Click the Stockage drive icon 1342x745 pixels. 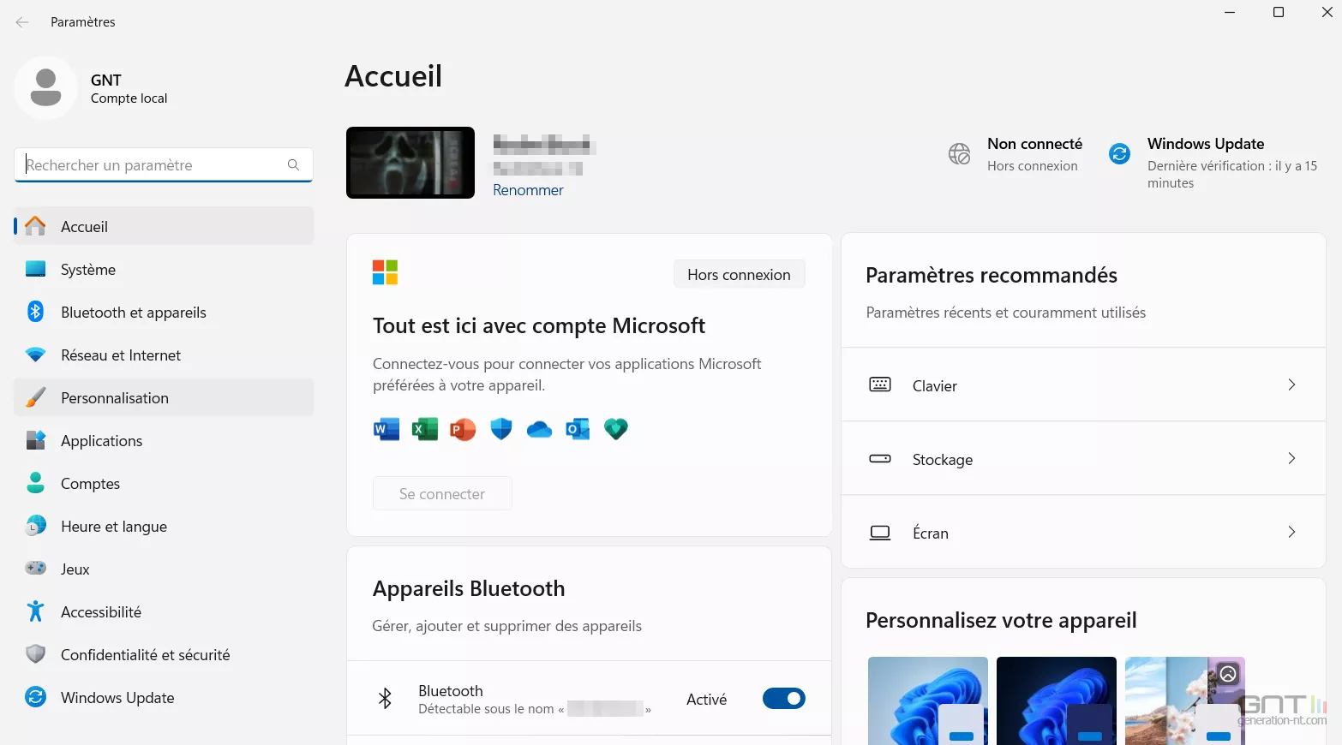click(880, 458)
